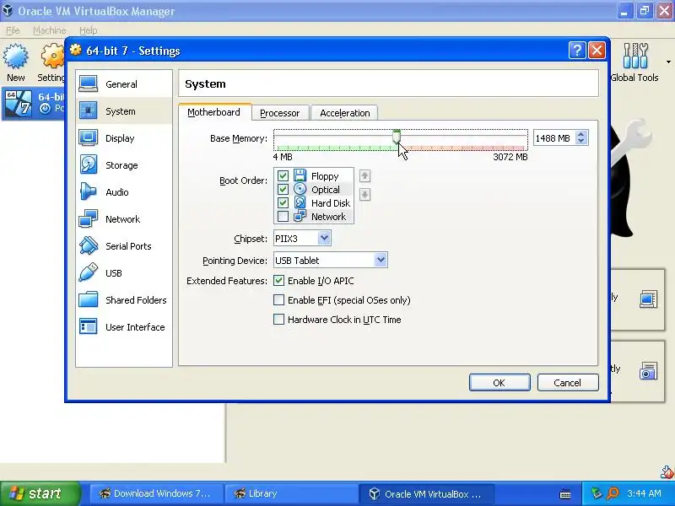Select Hard Disk row in boot order
The height and width of the screenshot is (506, 675).
(x=314, y=203)
